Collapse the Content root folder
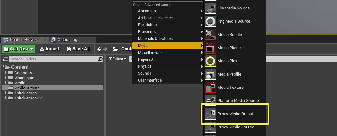 [x=3, y=67]
